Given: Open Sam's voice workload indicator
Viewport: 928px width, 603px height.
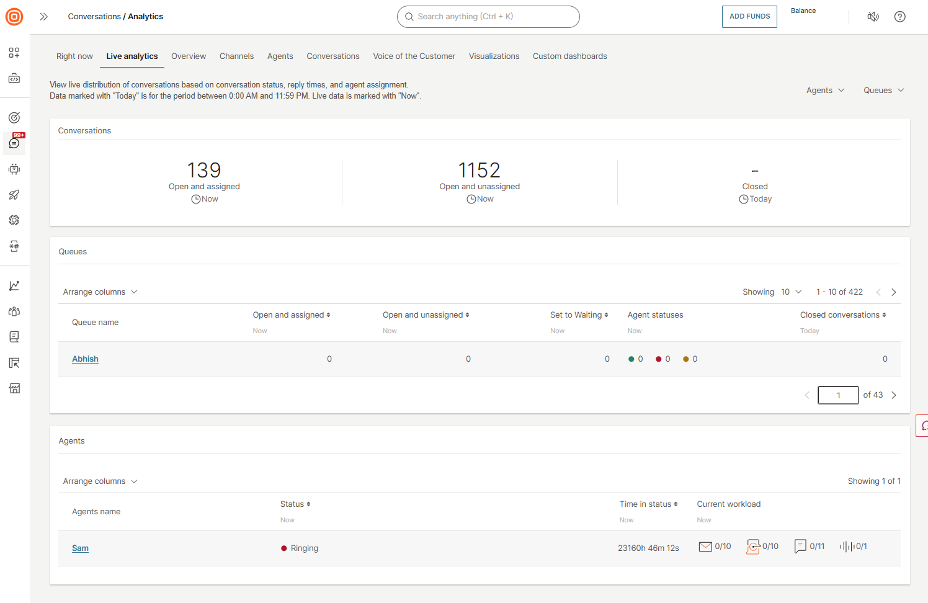Looking at the screenshot, I should tap(847, 547).
